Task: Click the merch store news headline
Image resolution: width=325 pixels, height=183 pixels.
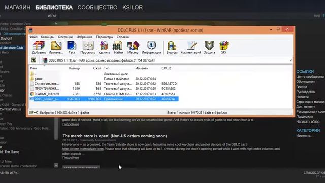Action: [115, 136]
